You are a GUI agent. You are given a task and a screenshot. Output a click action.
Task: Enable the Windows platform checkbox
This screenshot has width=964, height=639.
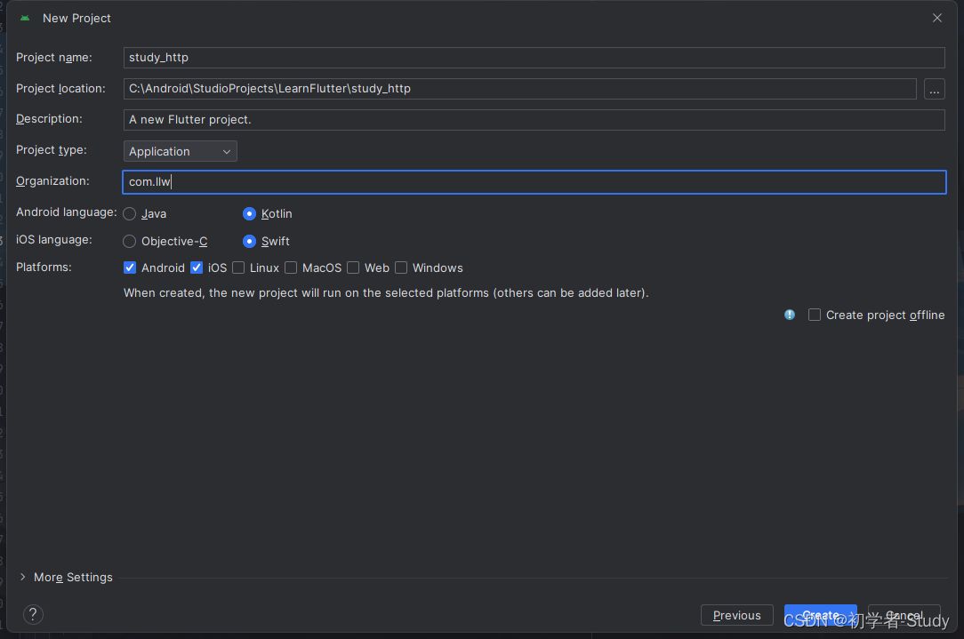[x=401, y=268]
